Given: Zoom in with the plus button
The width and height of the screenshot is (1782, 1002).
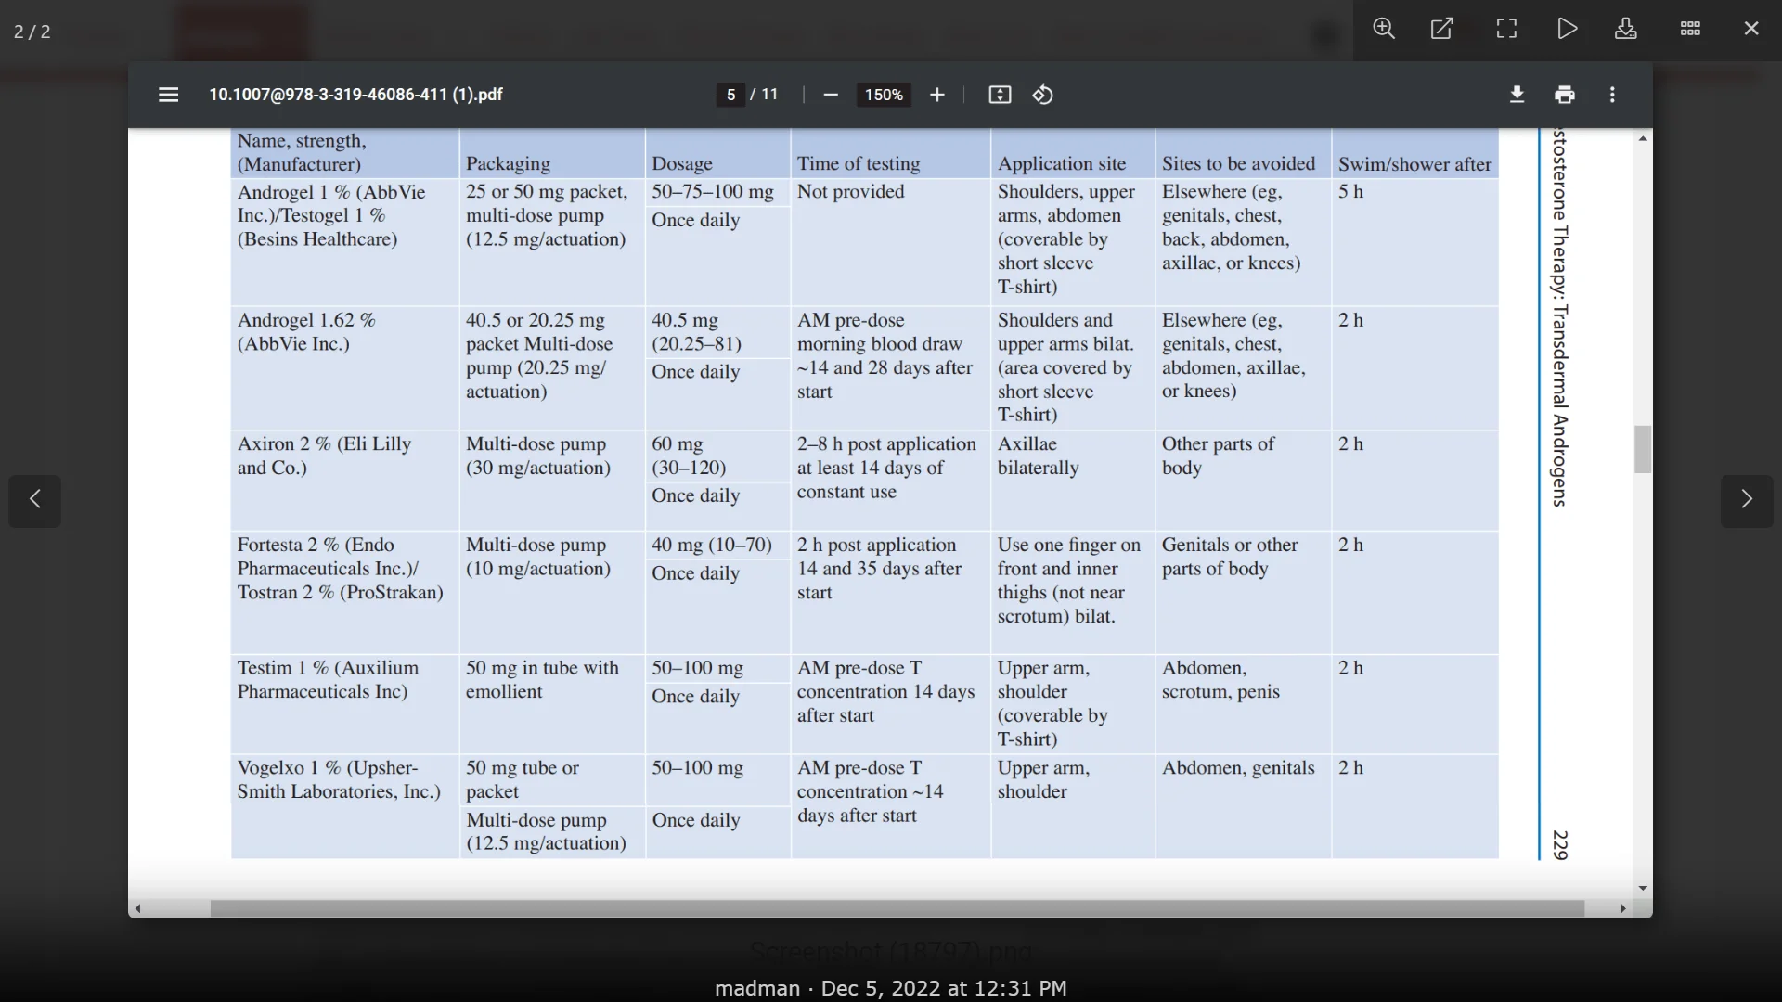Looking at the screenshot, I should click(937, 95).
